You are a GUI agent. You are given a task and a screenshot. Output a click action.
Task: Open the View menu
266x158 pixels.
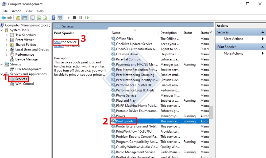[x=29, y=11]
